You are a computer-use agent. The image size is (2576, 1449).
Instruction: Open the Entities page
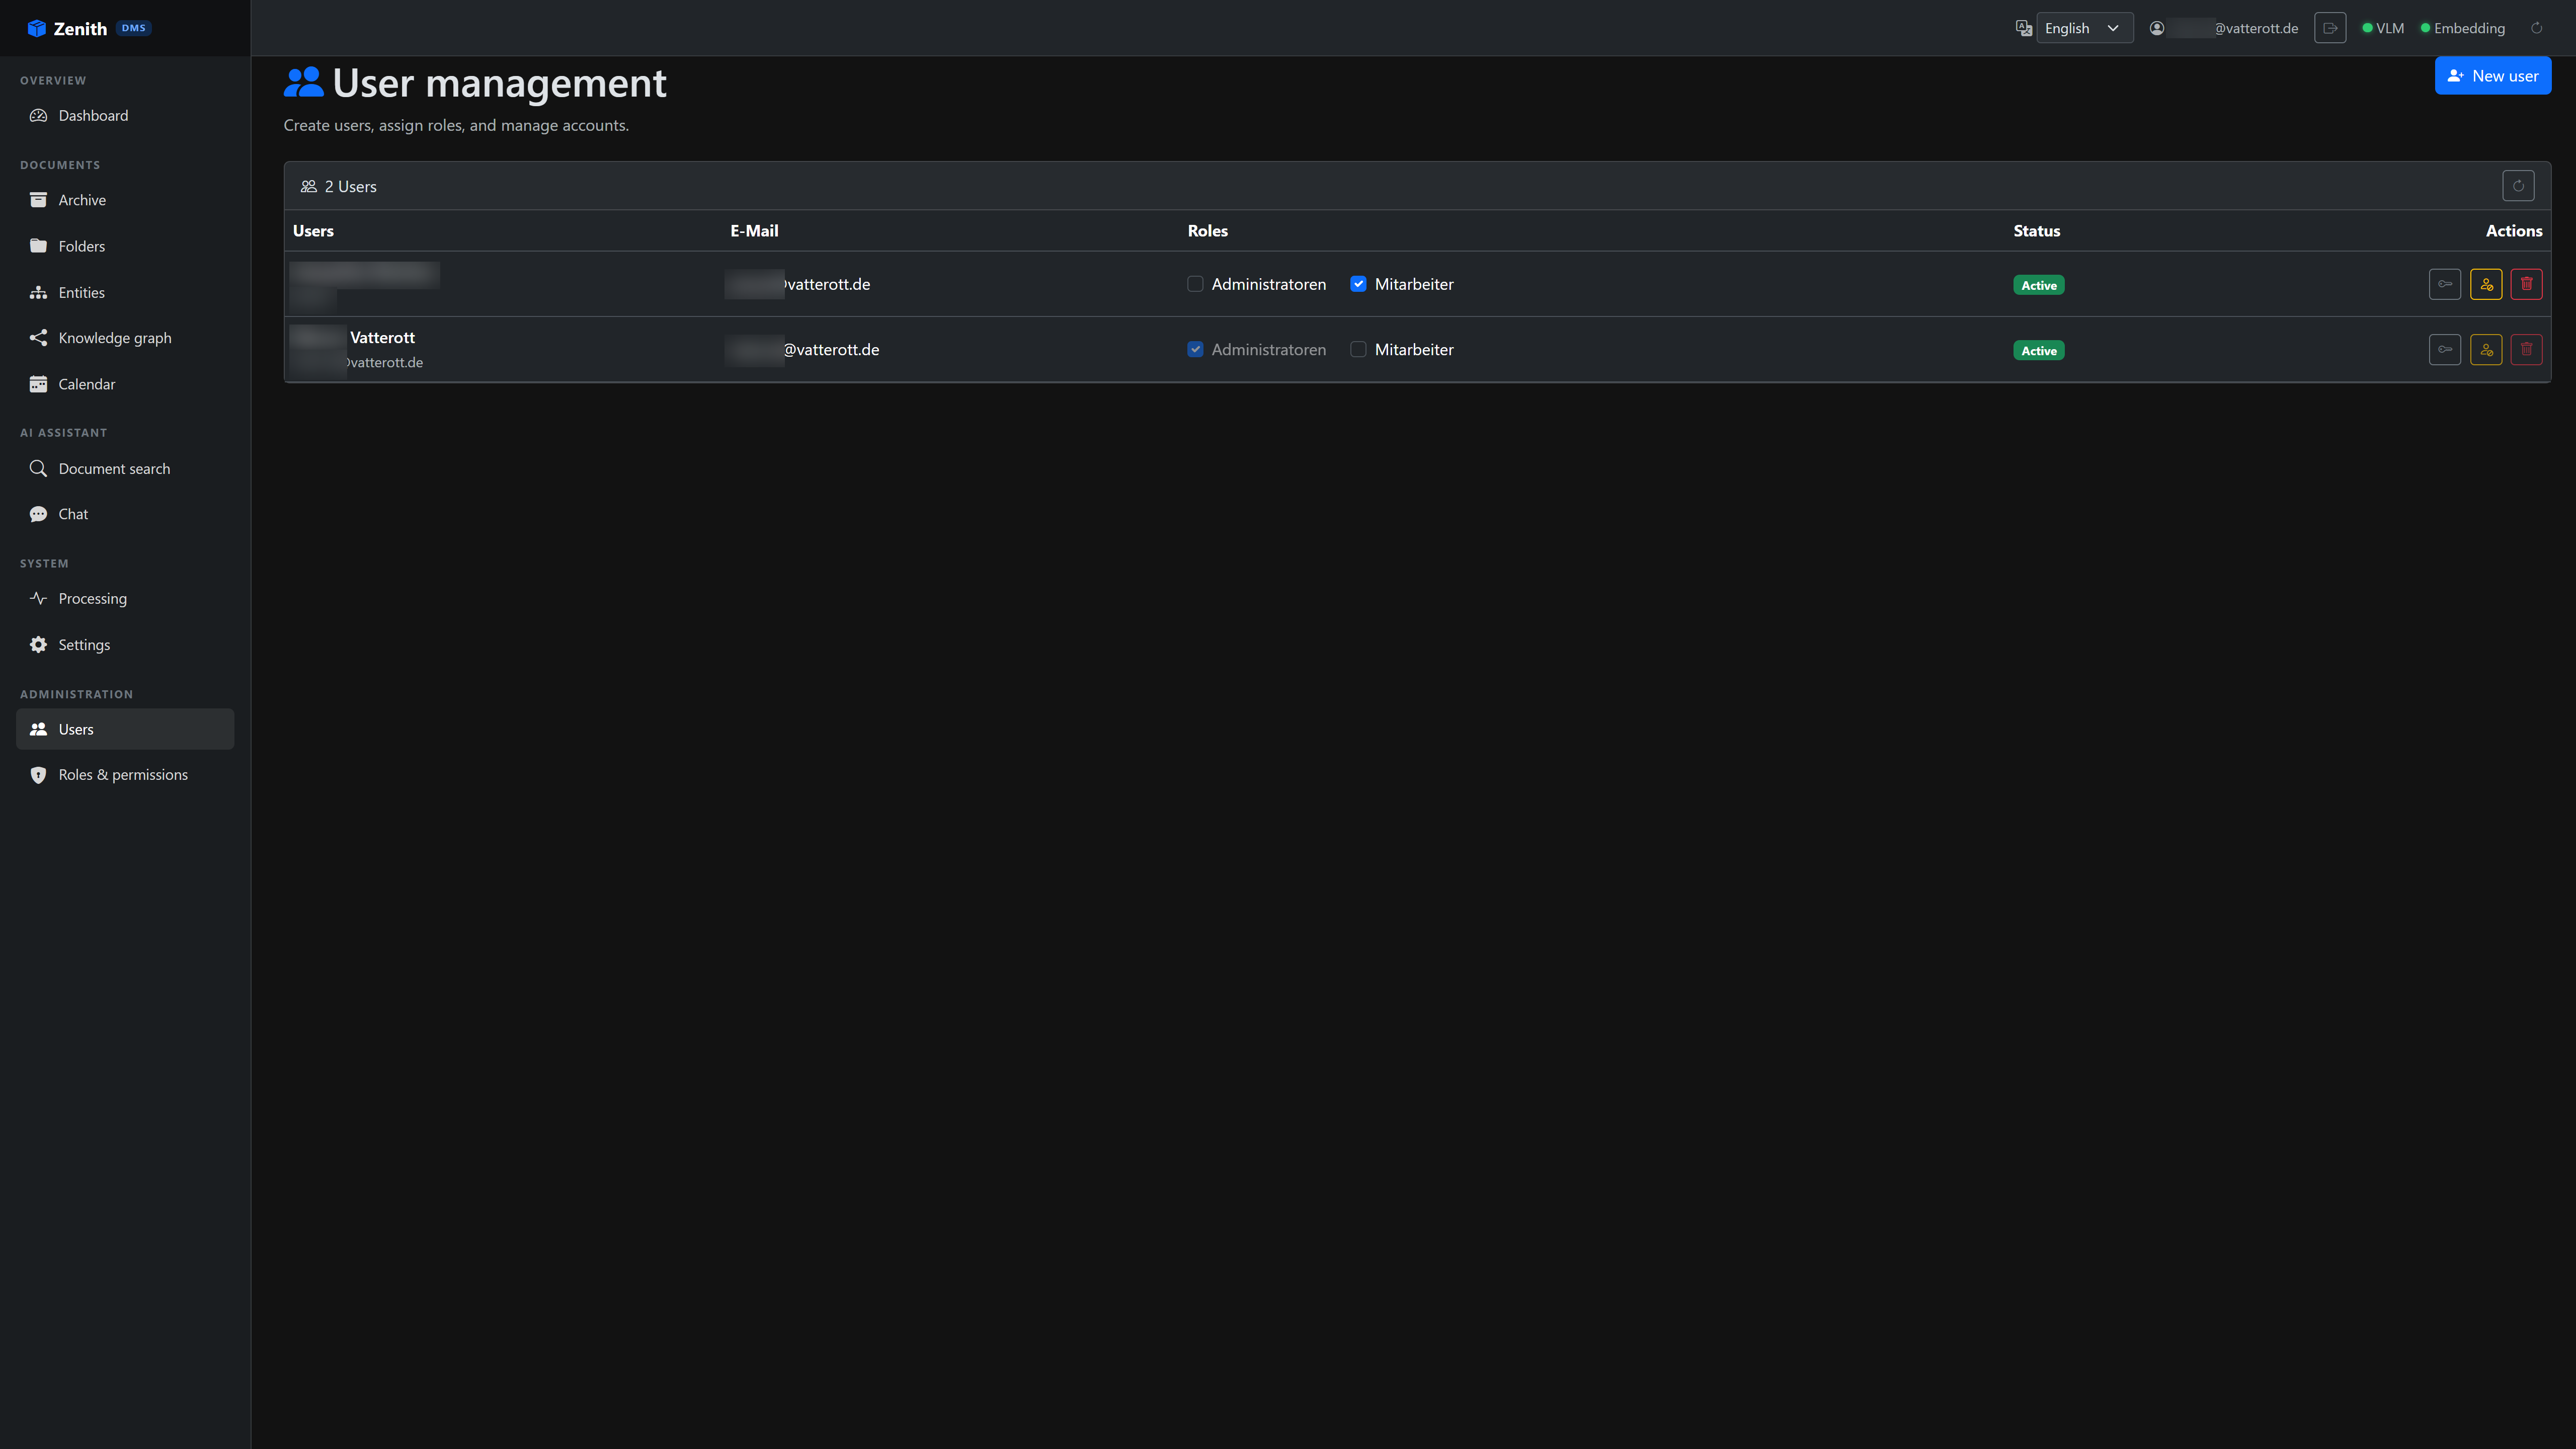click(x=125, y=292)
